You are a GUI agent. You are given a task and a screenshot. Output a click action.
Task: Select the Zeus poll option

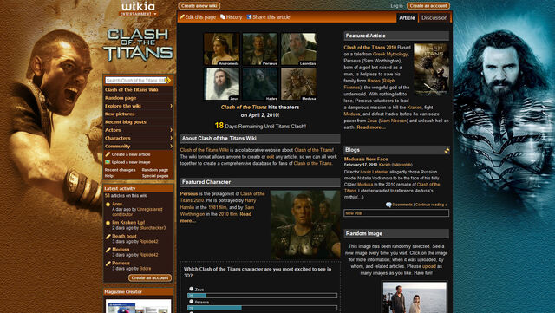click(x=191, y=289)
